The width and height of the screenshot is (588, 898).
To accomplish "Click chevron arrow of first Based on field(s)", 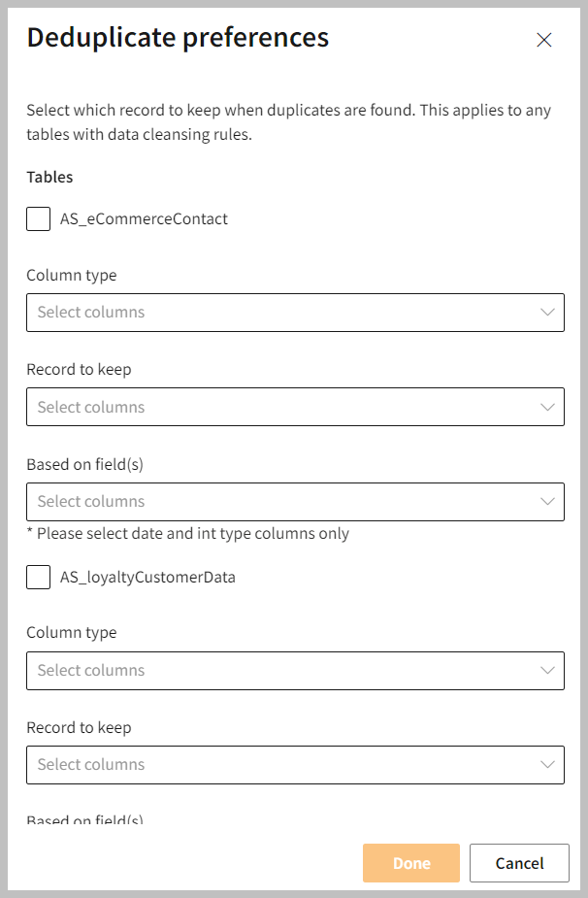I will pos(548,502).
